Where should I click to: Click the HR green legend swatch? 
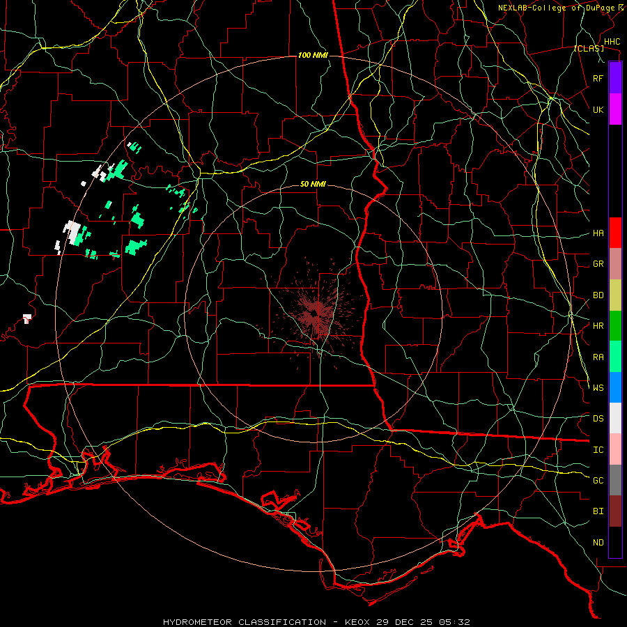615,326
